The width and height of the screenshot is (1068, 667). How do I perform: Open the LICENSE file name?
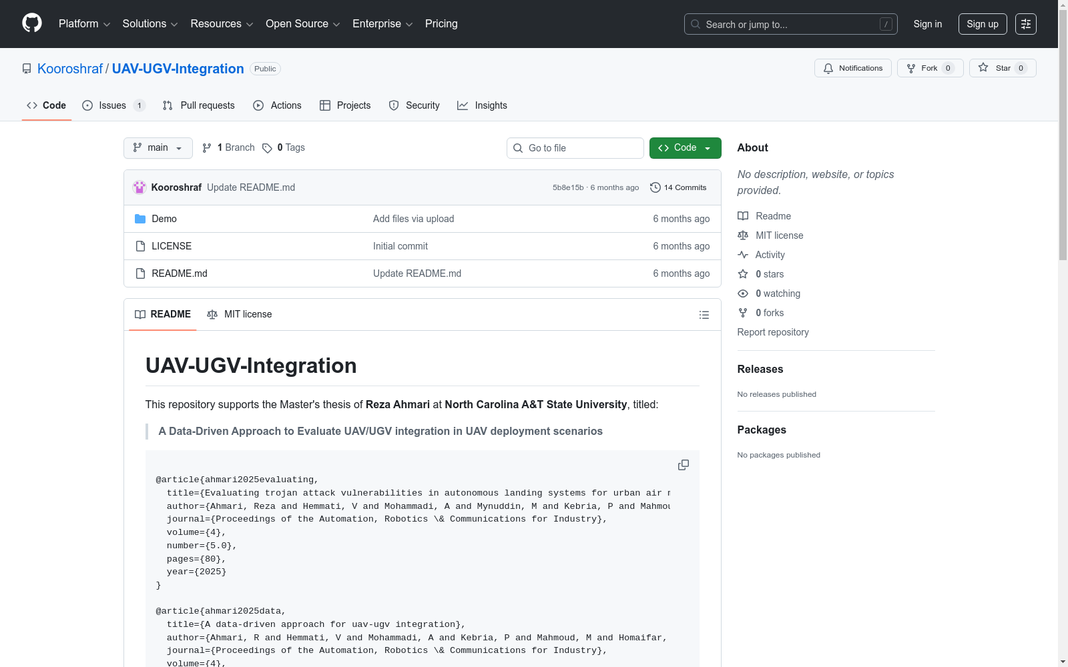(x=172, y=246)
